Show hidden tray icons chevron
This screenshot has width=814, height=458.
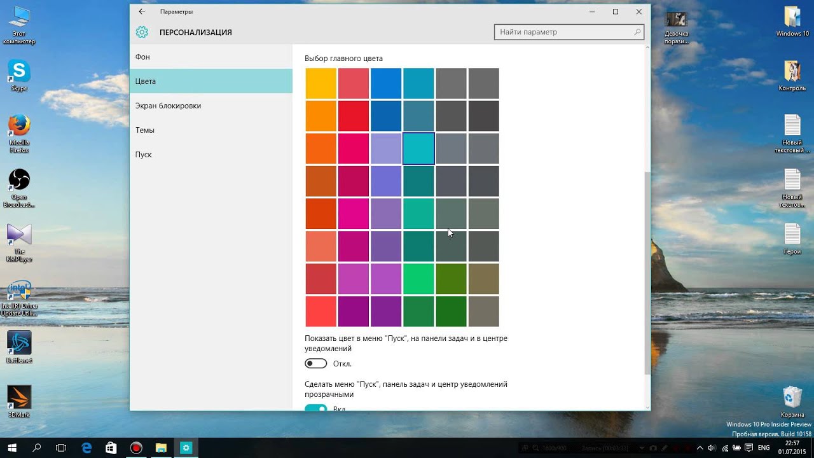pyautogui.click(x=699, y=448)
